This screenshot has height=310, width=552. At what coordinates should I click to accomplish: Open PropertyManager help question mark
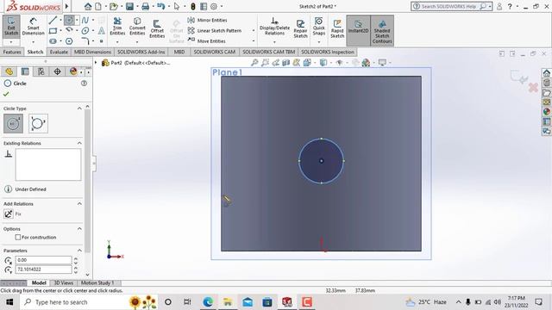click(85, 84)
